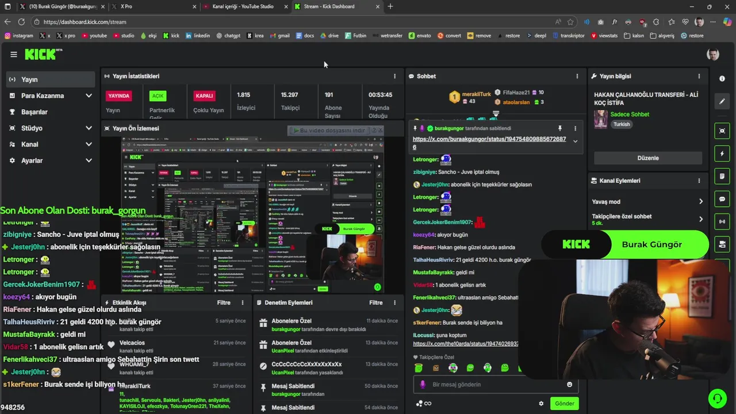Select Yayın in the sidebar
The image size is (736, 414).
tap(51, 79)
